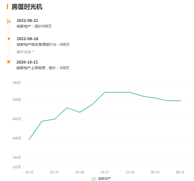Click the 450万 y-axis label

tap(17, 119)
